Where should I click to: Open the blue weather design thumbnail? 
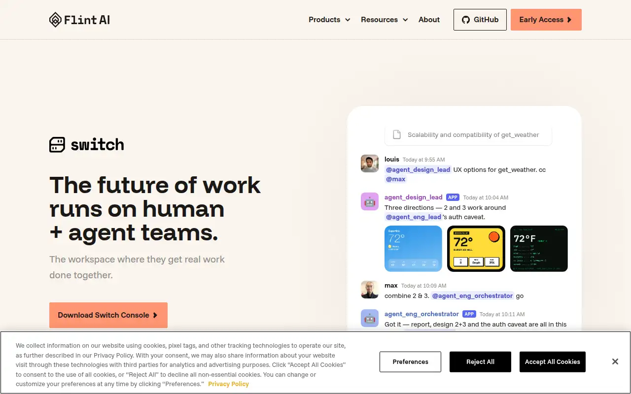point(413,249)
